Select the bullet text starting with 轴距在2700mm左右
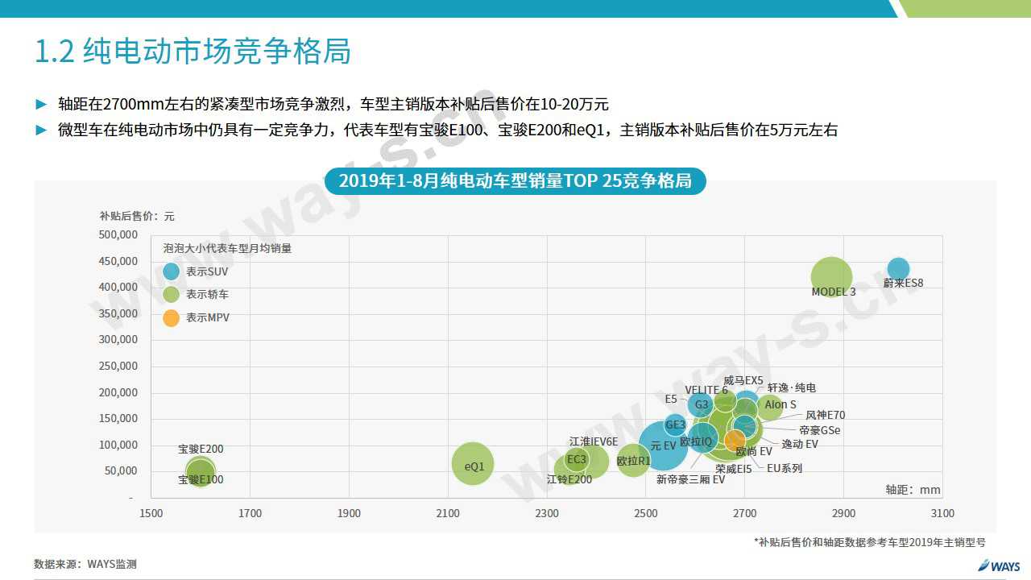This screenshot has height=580, width=1031. click(x=333, y=104)
